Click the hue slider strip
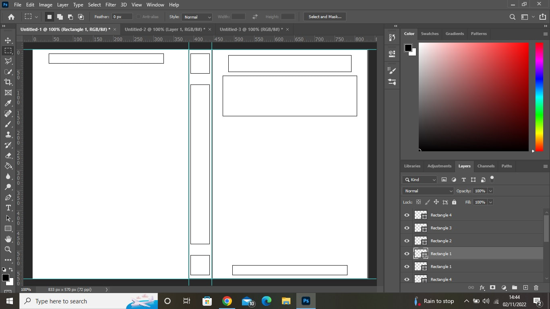Screen dimensions: 550x309 pos(539,97)
